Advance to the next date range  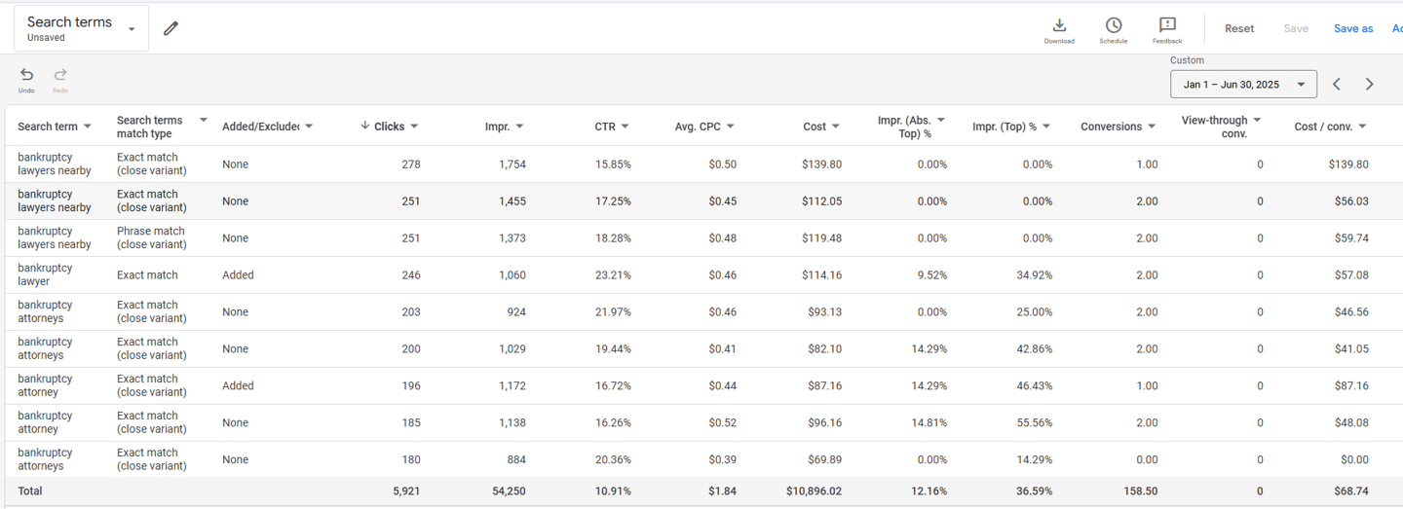pos(1369,85)
